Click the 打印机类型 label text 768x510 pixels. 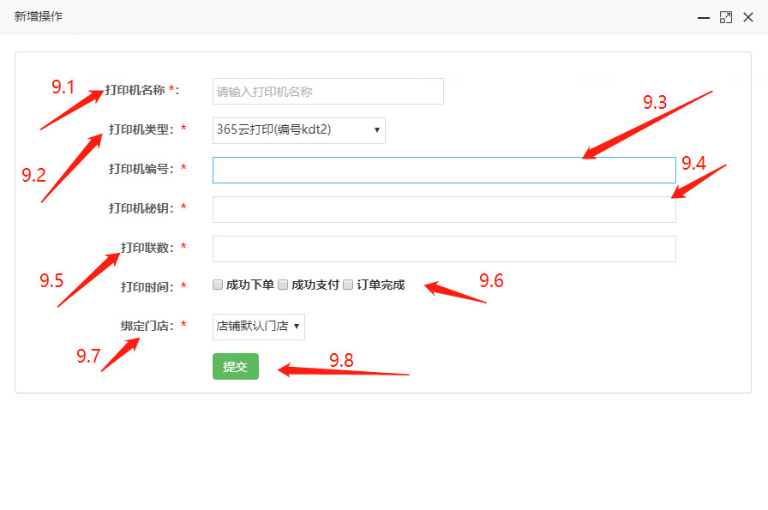tap(141, 129)
